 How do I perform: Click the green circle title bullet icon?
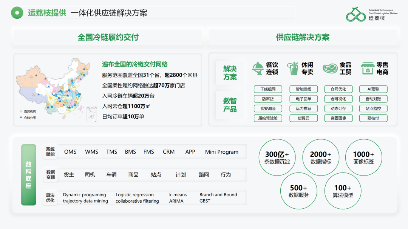[17, 13]
